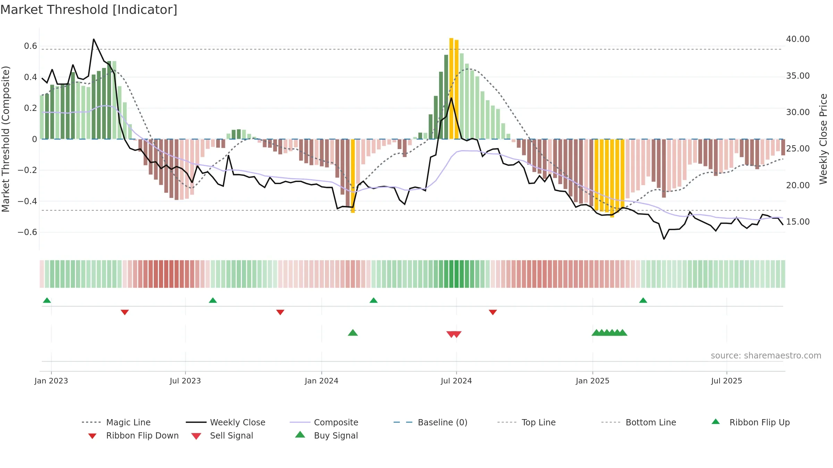
Task: Click the 15.00 price axis tick
Action: pos(798,222)
